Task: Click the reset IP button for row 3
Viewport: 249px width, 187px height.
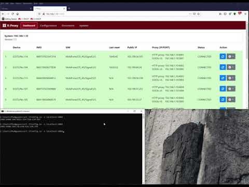Action: pos(223,78)
